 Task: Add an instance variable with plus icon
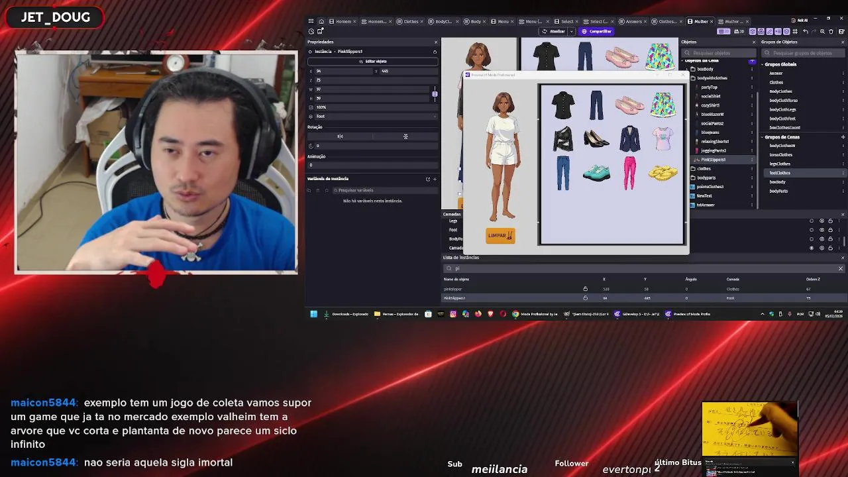435,179
